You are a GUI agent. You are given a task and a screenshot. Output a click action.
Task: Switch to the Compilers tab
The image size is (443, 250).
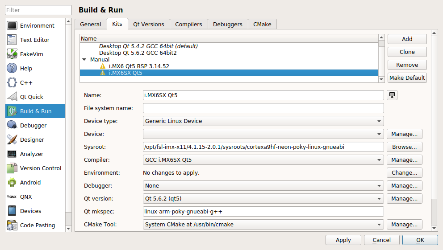pyautogui.click(x=188, y=24)
